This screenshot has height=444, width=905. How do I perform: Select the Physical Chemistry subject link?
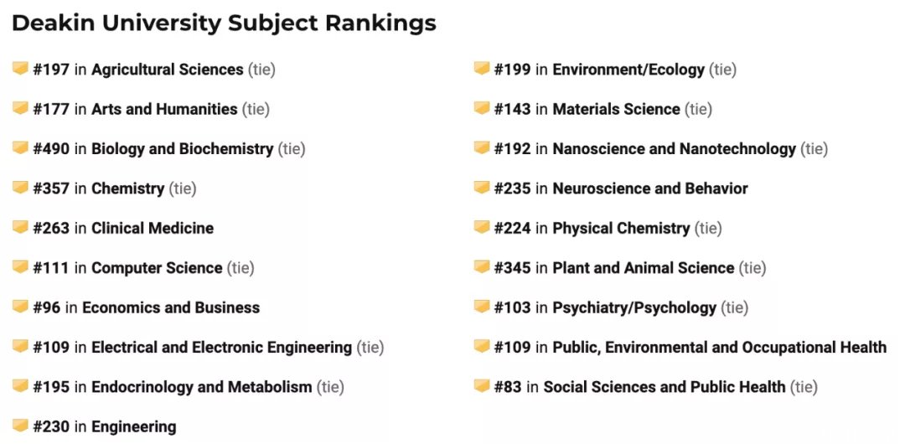click(x=621, y=228)
